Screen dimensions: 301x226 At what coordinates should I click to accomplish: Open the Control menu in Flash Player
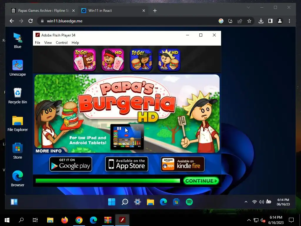(62, 43)
